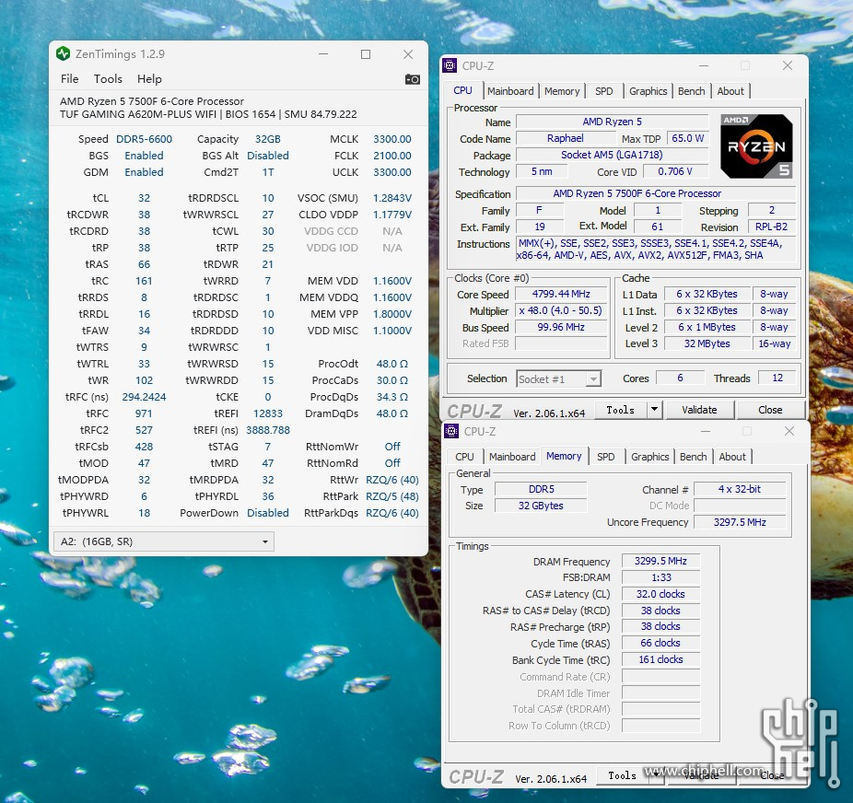Click the Bank Cycle Time value 161 clocks

point(660,660)
